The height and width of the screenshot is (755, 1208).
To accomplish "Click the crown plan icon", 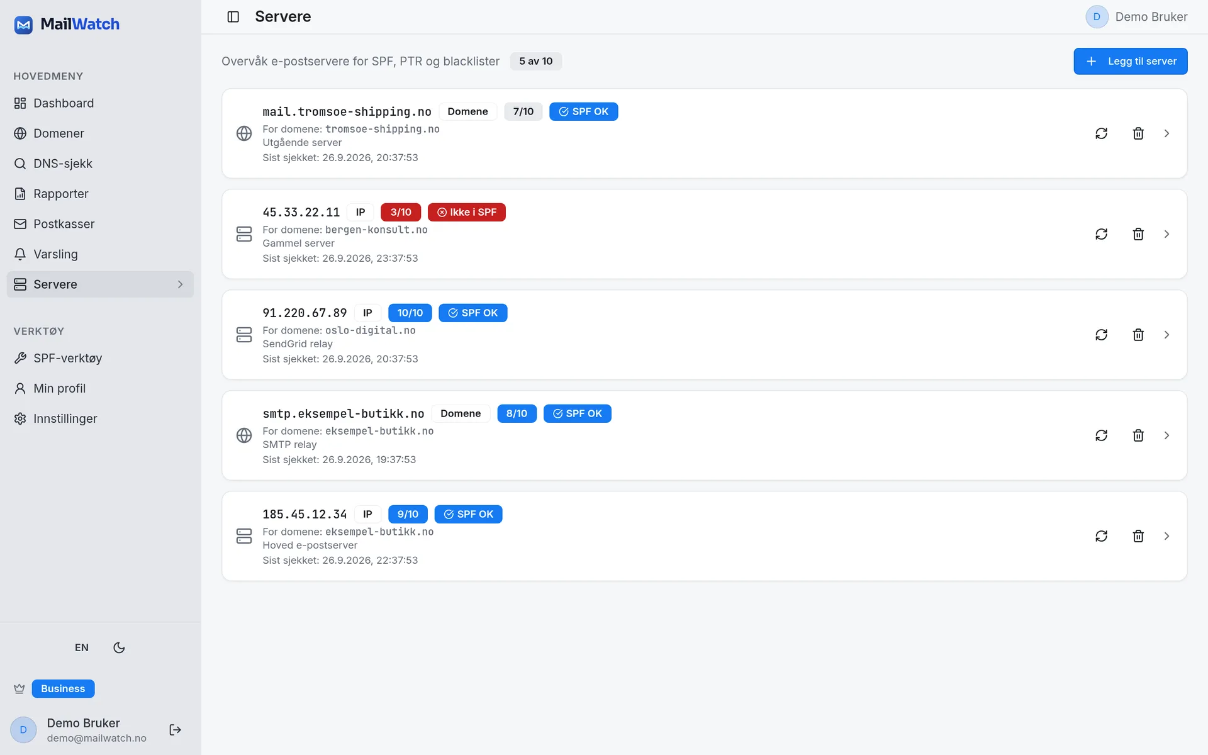I will tap(20, 689).
